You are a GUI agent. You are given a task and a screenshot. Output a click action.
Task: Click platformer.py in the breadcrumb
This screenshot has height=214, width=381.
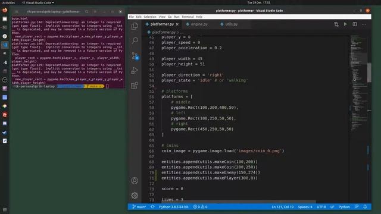tap(164, 32)
